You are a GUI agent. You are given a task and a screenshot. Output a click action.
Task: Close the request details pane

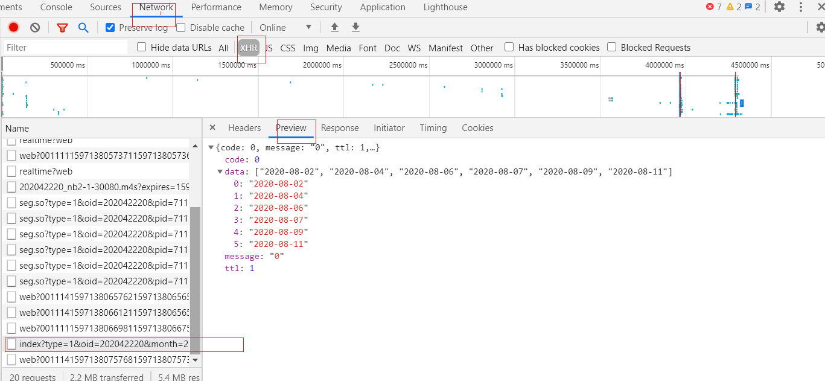click(x=212, y=127)
